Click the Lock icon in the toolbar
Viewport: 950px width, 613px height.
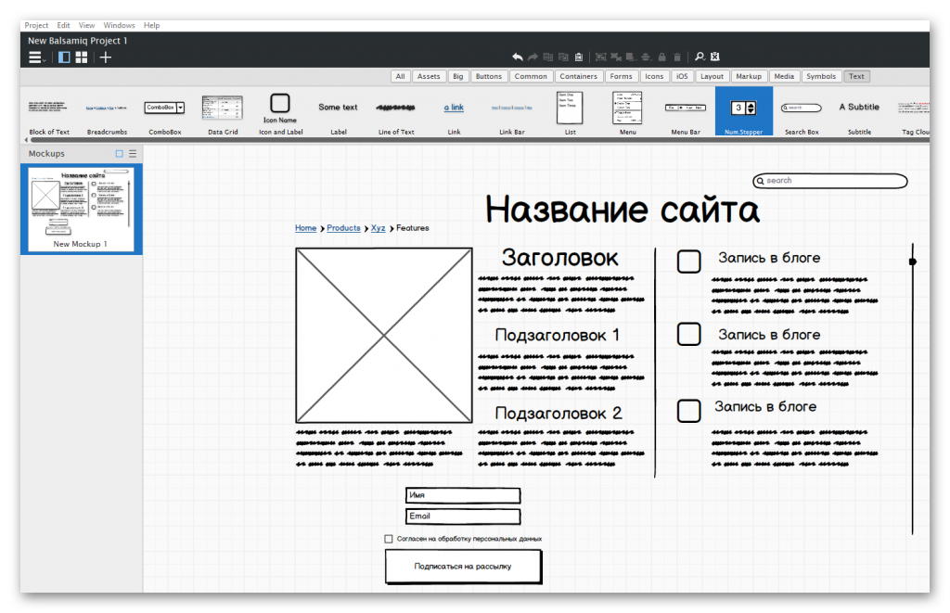[661, 57]
